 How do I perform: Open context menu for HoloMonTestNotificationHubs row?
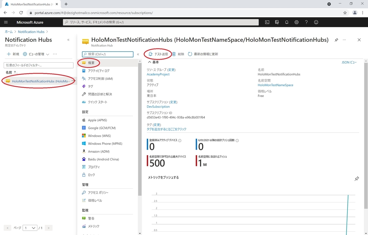pos(73,81)
